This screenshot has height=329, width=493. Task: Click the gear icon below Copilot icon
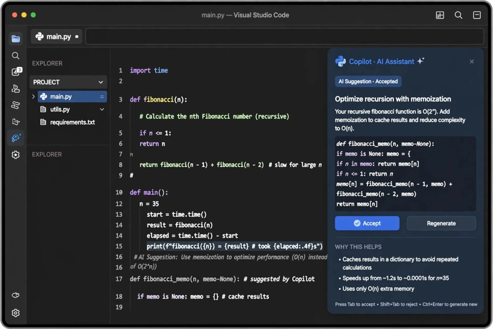pos(15,155)
